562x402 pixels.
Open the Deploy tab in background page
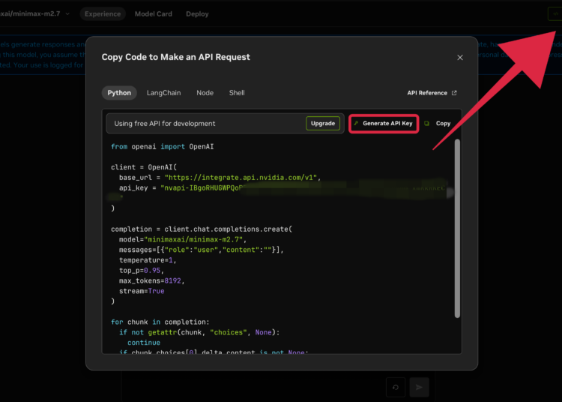click(197, 14)
